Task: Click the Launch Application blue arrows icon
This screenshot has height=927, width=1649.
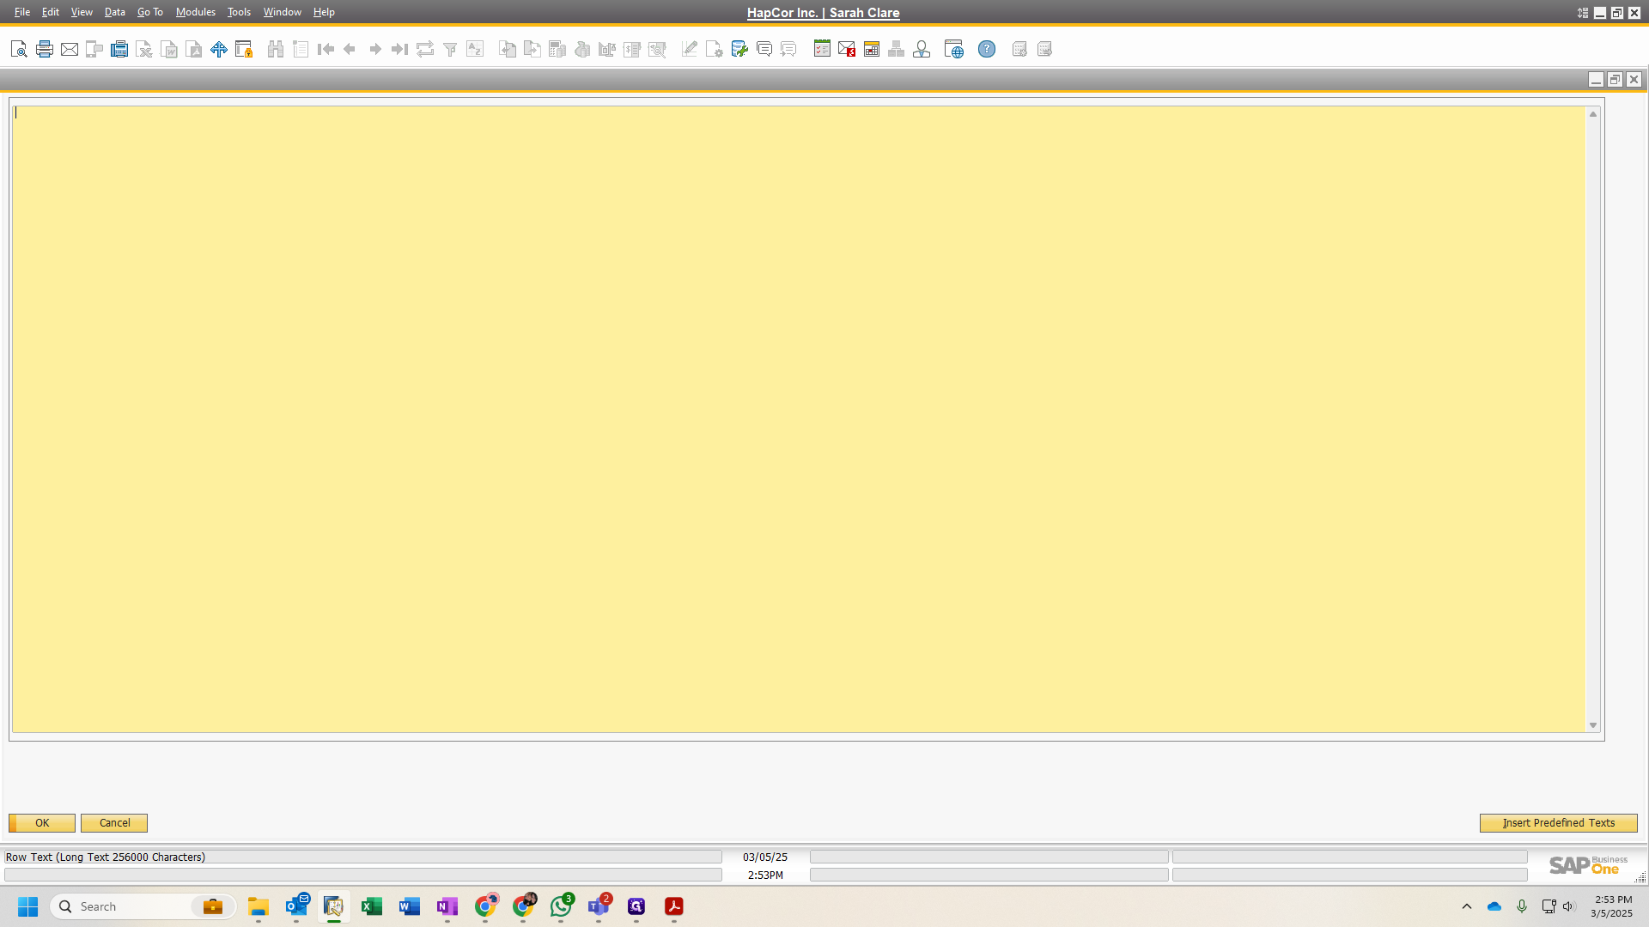Action: [x=219, y=49]
